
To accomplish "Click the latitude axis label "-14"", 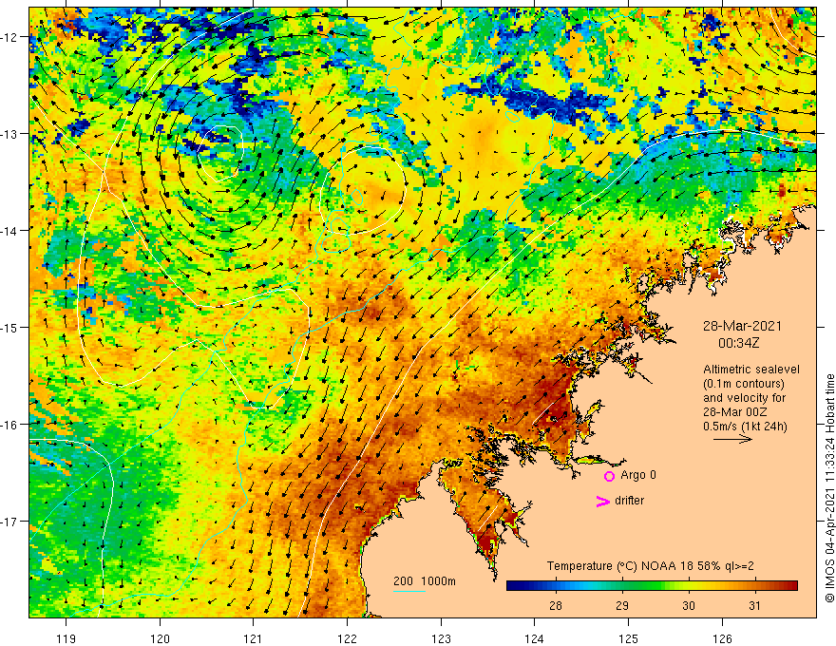I will pos(9,231).
